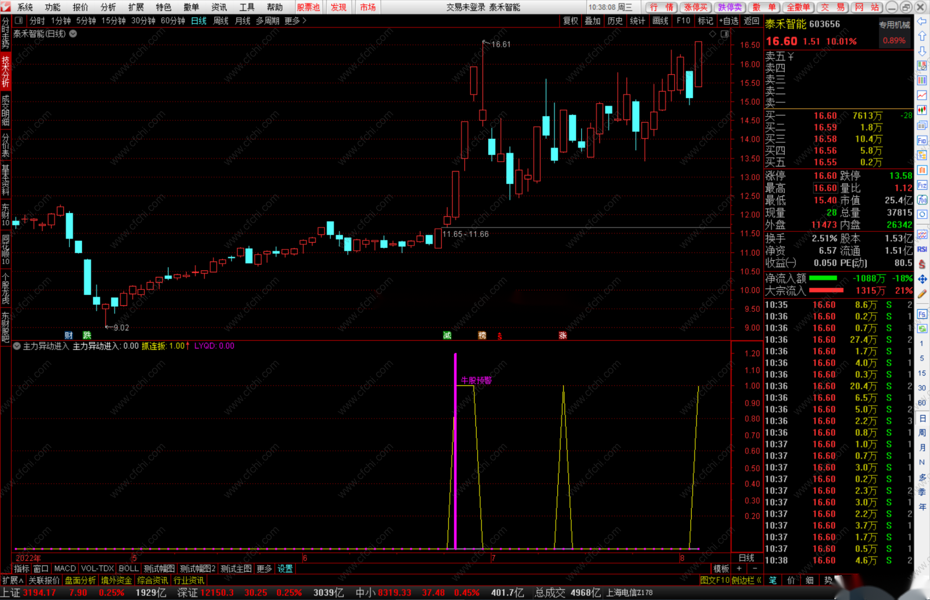Open the 分析 menu
930x600 pixels.
108,7
